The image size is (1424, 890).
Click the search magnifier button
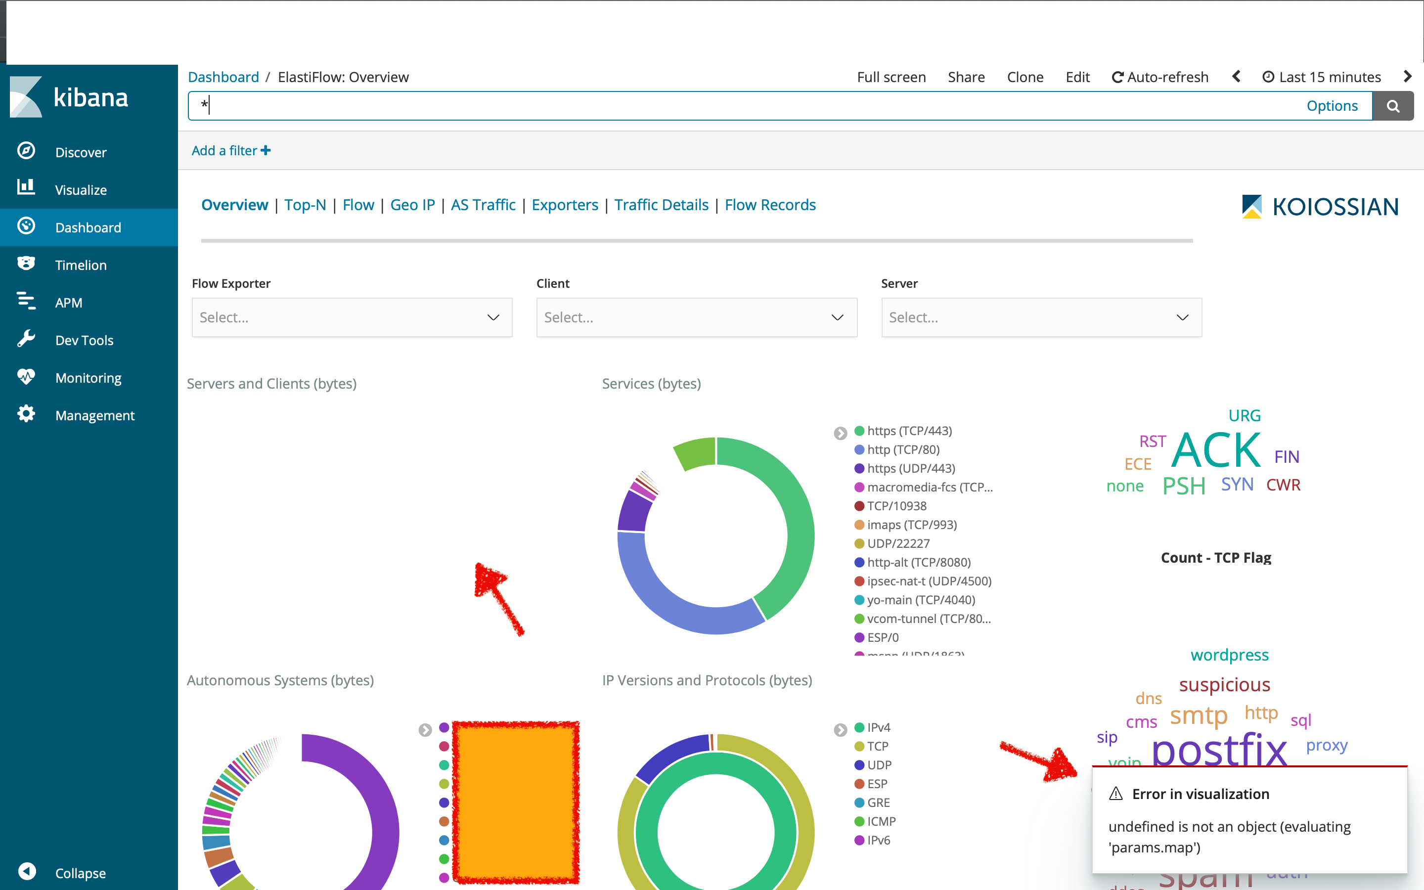[x=1393, y=105]
